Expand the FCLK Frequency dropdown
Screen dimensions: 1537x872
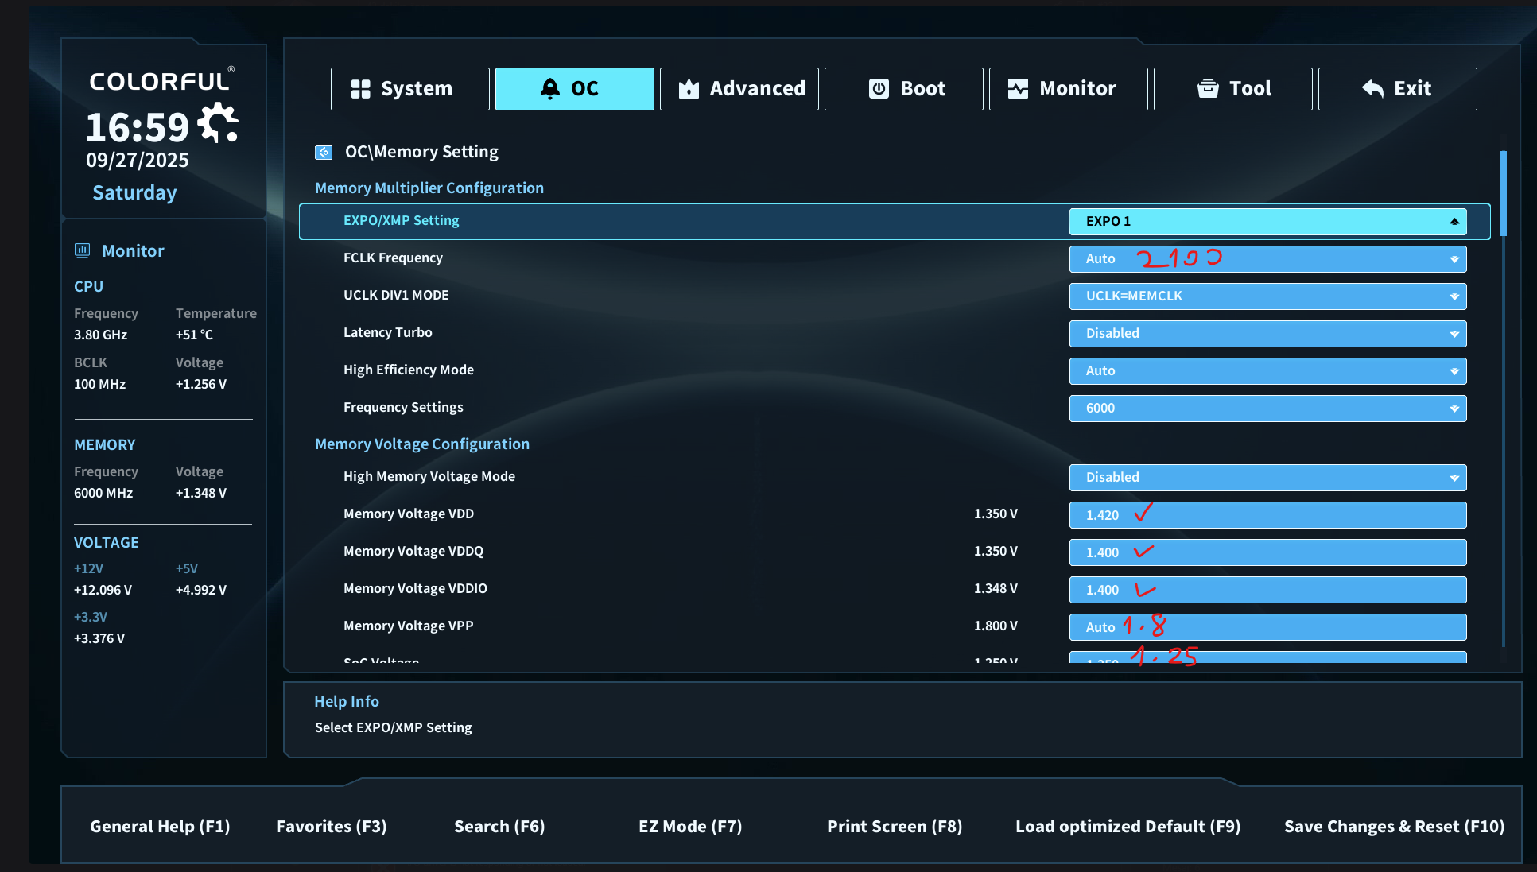(1268, 259)
